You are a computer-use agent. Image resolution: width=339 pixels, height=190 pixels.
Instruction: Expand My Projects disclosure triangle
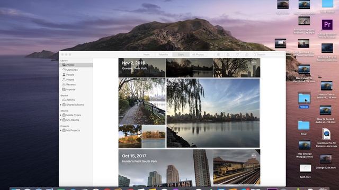click(61, 130)
